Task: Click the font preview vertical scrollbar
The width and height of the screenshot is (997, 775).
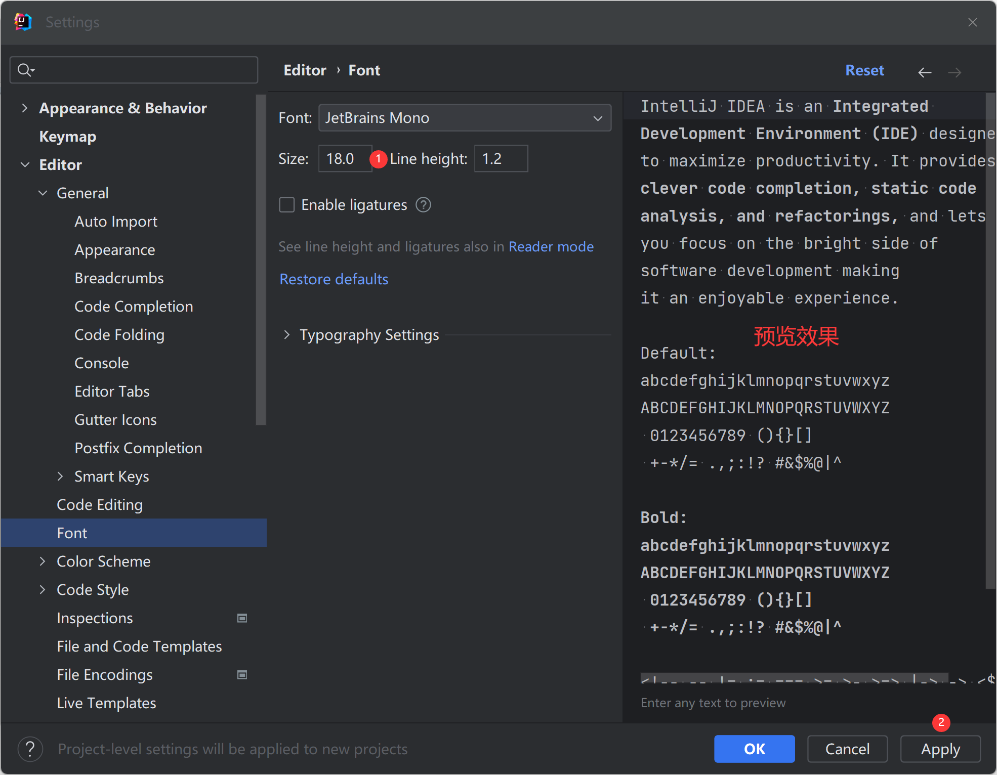Action: point(990,341)
